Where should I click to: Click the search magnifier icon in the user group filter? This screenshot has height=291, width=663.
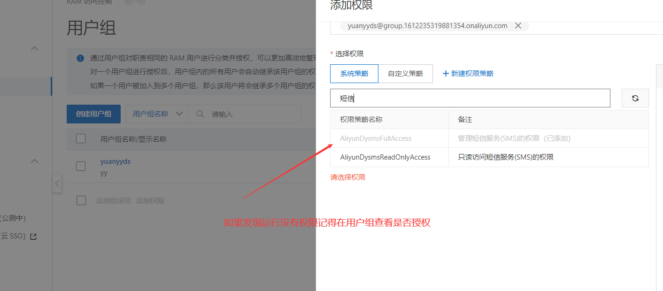pyautogui.click(x=200, y=114)
